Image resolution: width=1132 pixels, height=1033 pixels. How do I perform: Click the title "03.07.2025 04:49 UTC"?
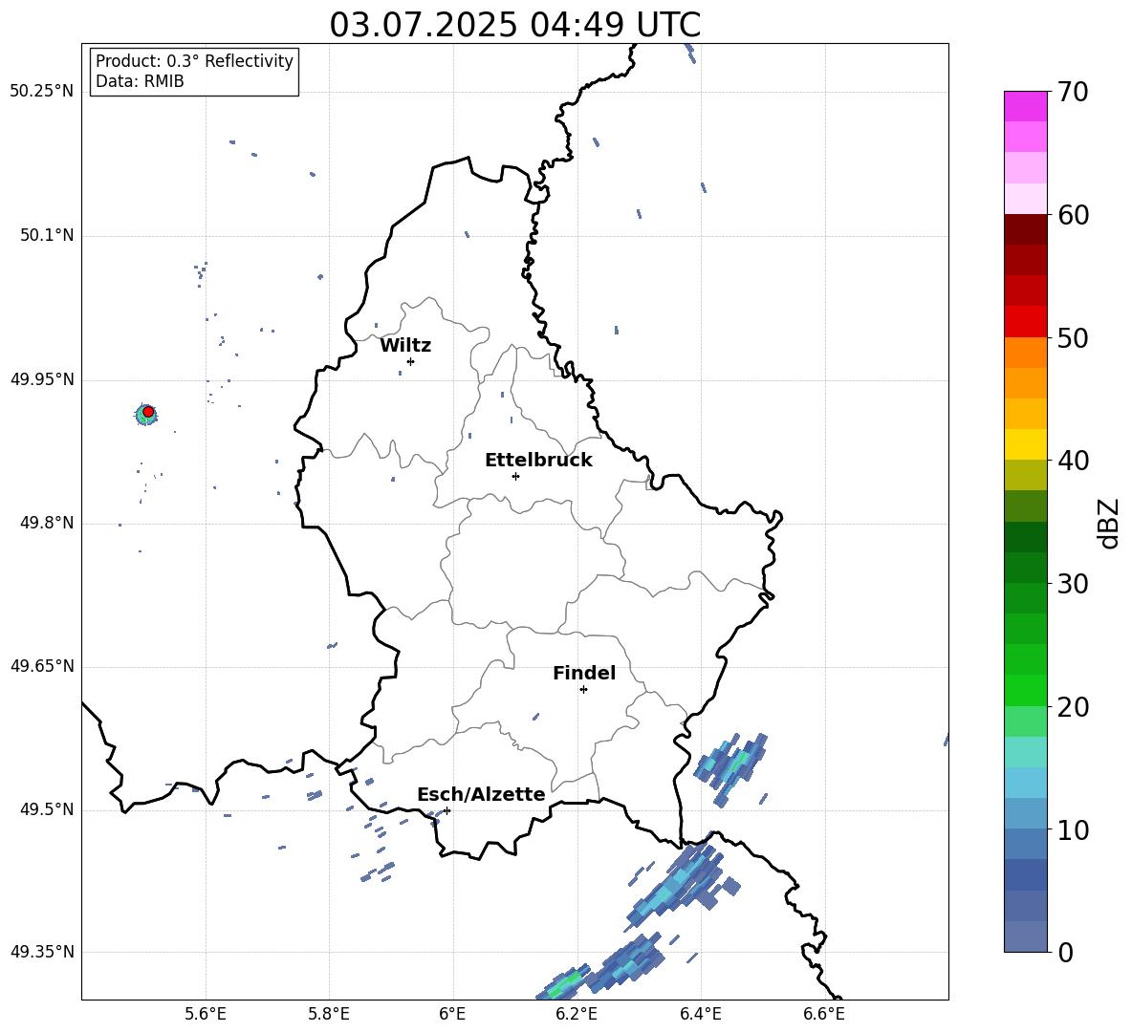click(x=514, y=25)
